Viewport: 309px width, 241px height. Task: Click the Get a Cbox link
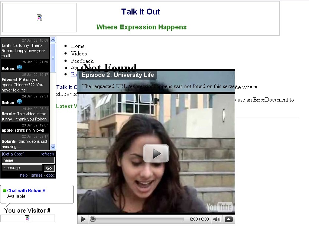tap(13, 154)
